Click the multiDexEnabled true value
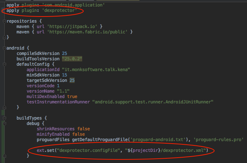This screenshot has height=163, width=247. pos(72,97)
